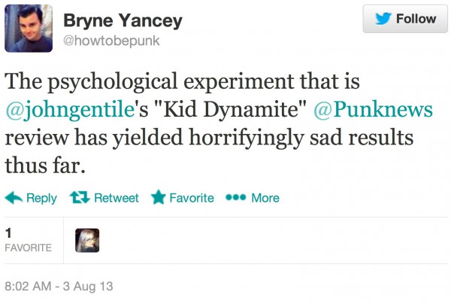Open Bryne Yancey's profile avatar
This screenshot has height=301, width=451.
[29, 28]
